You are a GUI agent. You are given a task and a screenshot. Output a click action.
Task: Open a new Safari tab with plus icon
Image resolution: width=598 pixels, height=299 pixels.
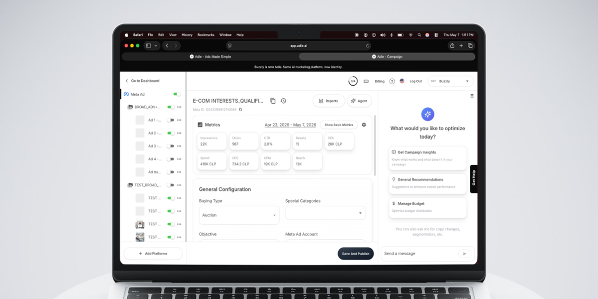(461, 46)
